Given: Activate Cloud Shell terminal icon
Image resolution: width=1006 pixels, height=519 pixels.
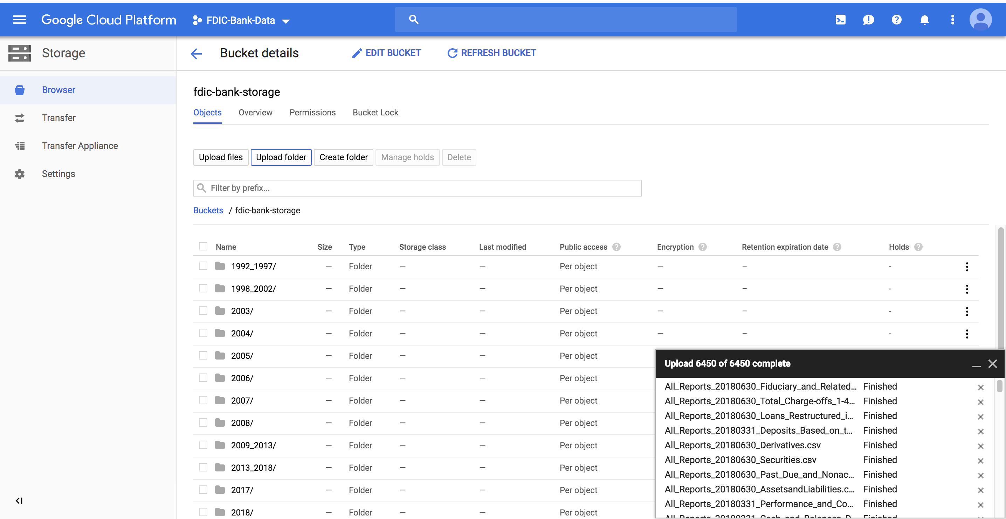Looking at the screenshot, I should (x=840, y=20).
